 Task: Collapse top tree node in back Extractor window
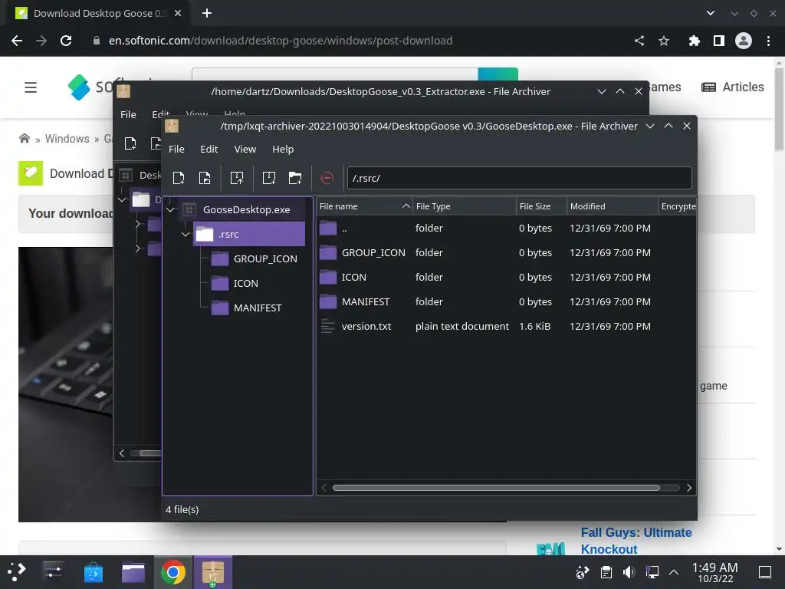coord(122,200)
